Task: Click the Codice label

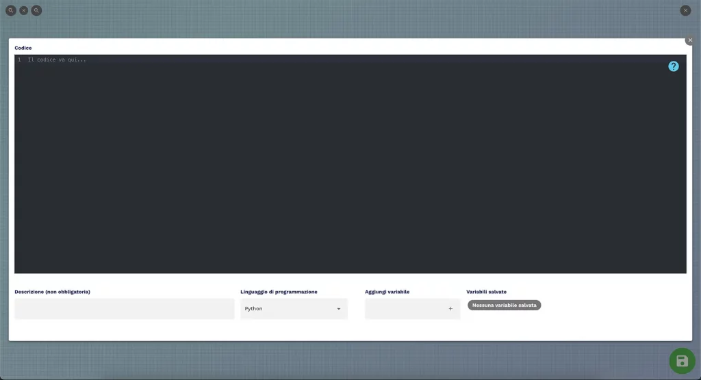Action: (x=23, y=48)
